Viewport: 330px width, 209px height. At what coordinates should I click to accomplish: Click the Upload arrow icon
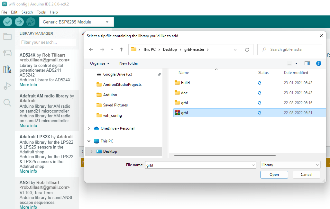pos(19,22)
